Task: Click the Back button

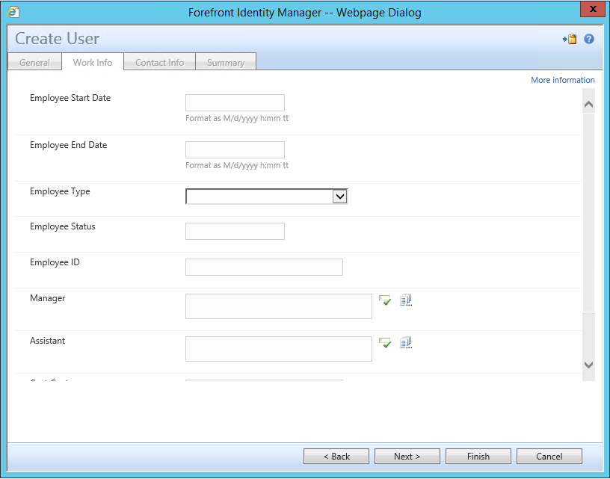Action: 336,457
